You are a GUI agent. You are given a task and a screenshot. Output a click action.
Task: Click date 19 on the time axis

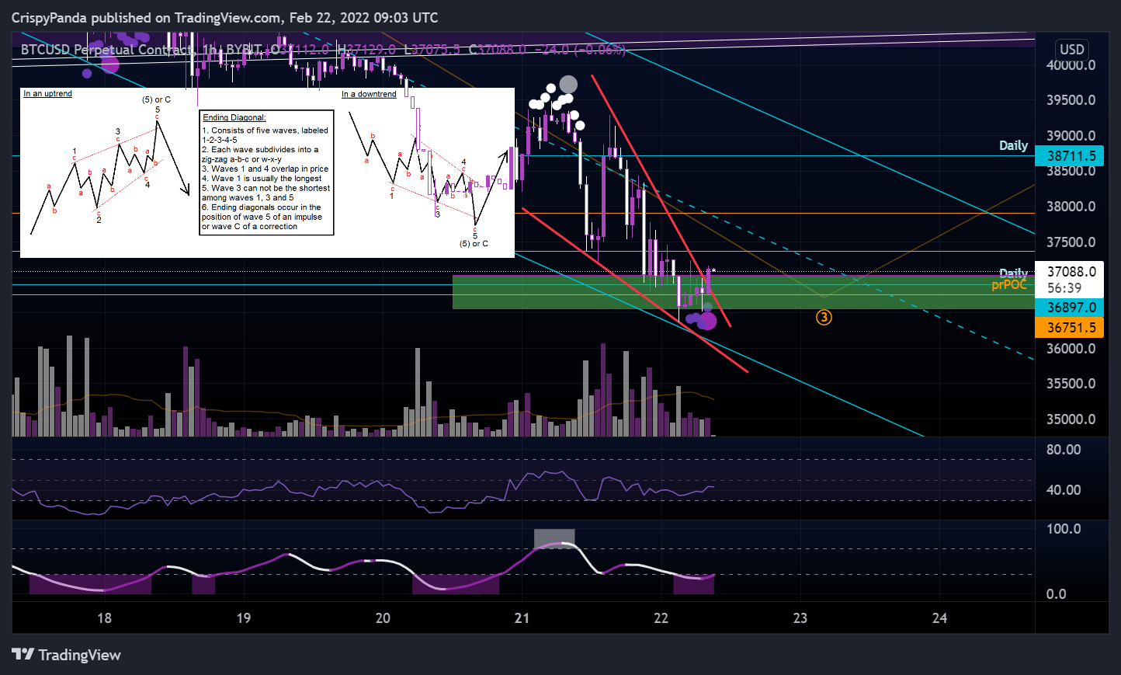[244, 618]
